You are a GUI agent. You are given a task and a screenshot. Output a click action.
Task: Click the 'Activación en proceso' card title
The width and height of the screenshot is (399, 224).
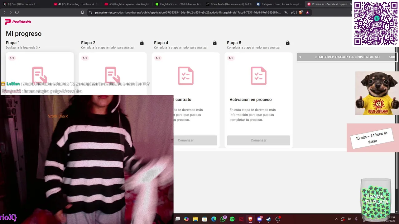251,100
